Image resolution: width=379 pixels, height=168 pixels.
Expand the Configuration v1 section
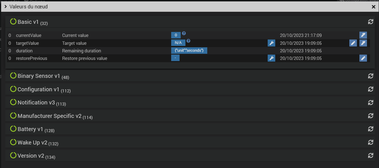pos(38,89)
